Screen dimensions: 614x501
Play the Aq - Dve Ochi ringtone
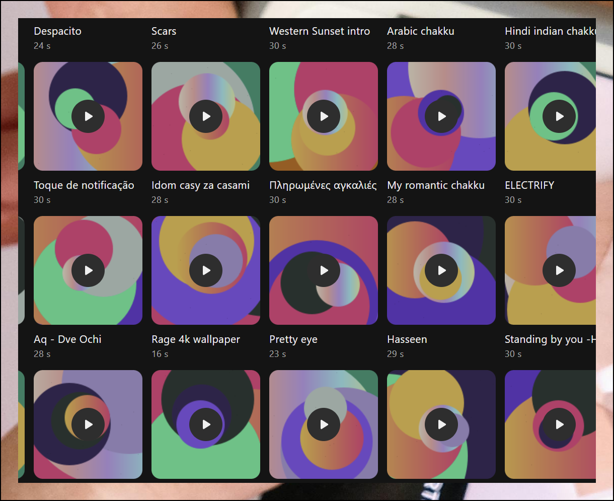tap(88, 270)
